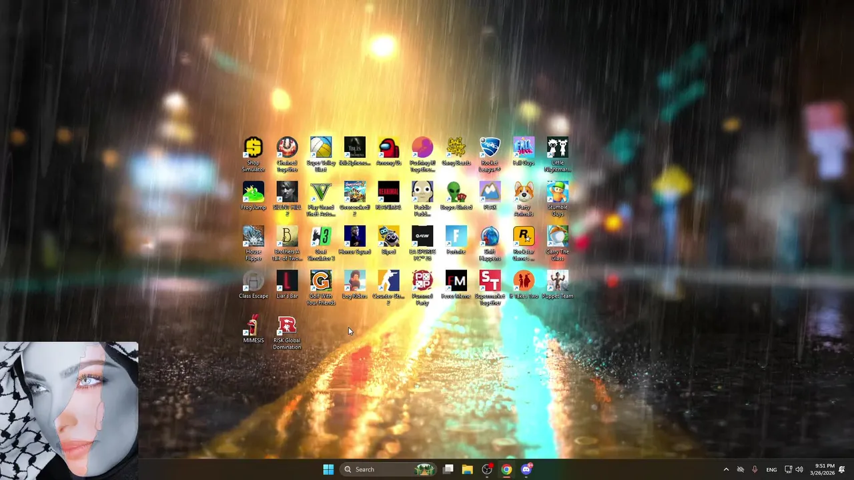
Task: Launch the Gang Beasts desktop icon
Action: click(x=456, y=151)
